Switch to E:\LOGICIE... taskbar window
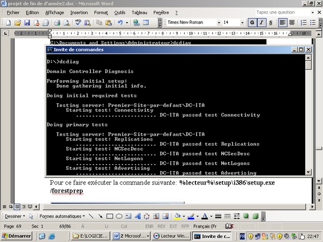 coord(90,236)
